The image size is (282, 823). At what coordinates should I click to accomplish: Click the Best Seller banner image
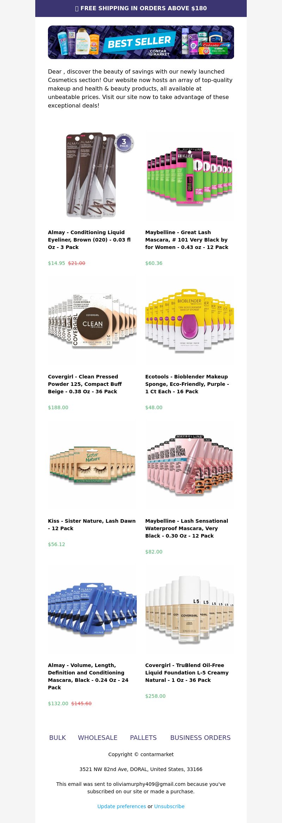click(x=141, y=42)
